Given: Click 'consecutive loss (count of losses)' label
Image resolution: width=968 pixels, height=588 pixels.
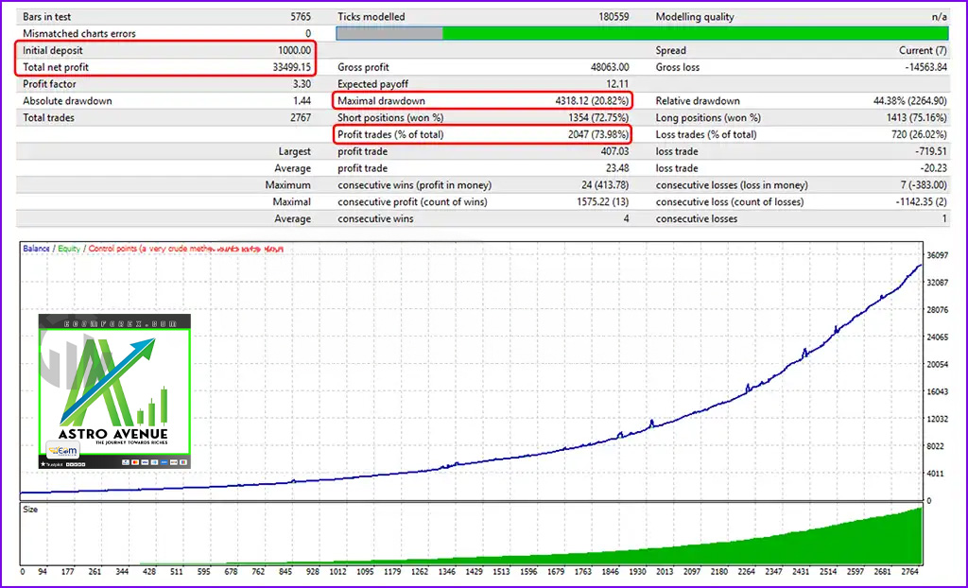Looking at the screenshot, I should 730,201.
